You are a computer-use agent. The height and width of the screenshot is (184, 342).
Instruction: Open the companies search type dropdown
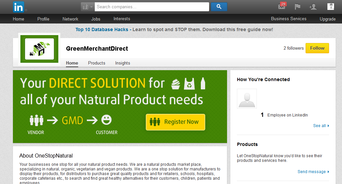tap(87, 7)
